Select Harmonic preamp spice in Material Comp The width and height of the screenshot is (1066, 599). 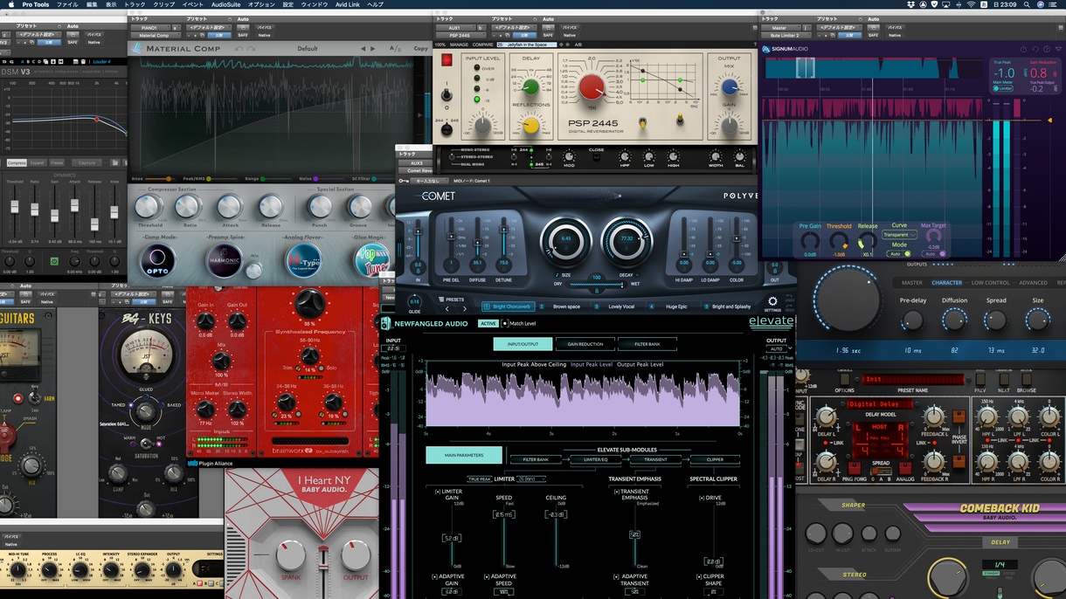[x=225, y=261]
